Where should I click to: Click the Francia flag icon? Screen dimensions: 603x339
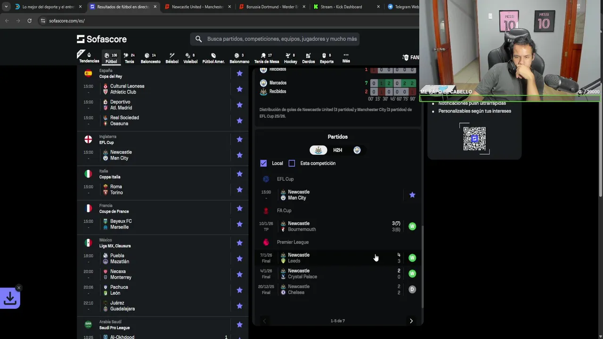[88, 208]
